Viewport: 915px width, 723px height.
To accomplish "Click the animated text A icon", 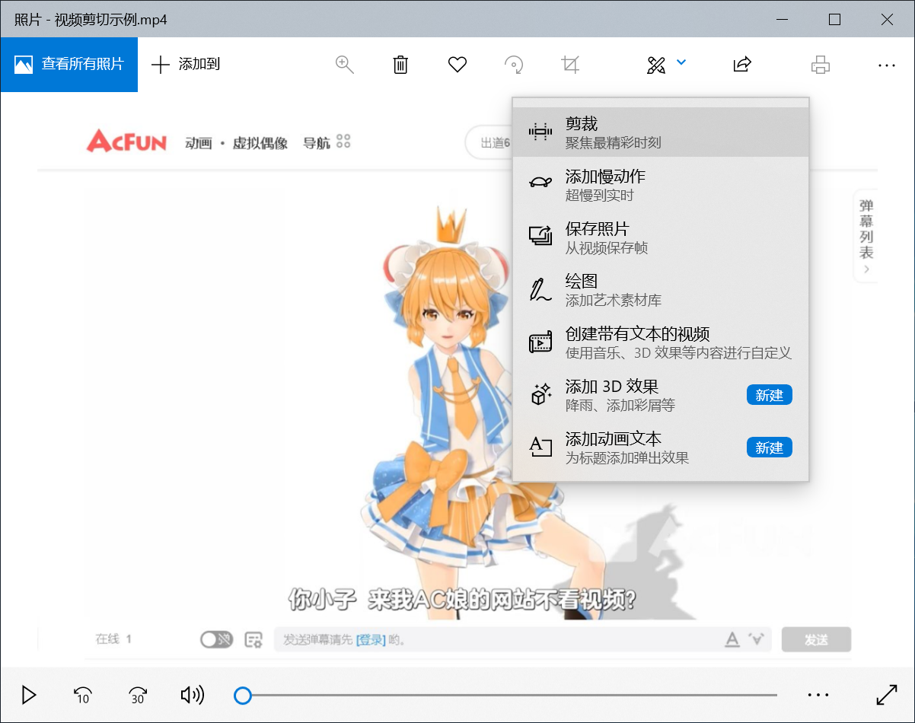I will click(540, 447).
